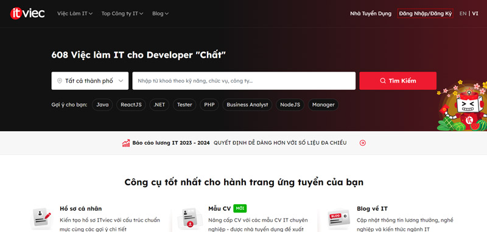Click the Mẫu CV template icon
Image resolution: width=487 pixels, height=232 pixels.
coord(190,218)
